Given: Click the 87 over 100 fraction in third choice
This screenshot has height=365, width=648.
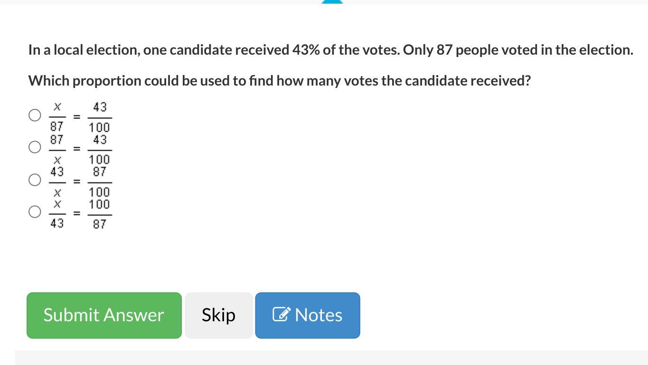Looking at the screenshot, I should pyautogui.click(x=100, y=182).
